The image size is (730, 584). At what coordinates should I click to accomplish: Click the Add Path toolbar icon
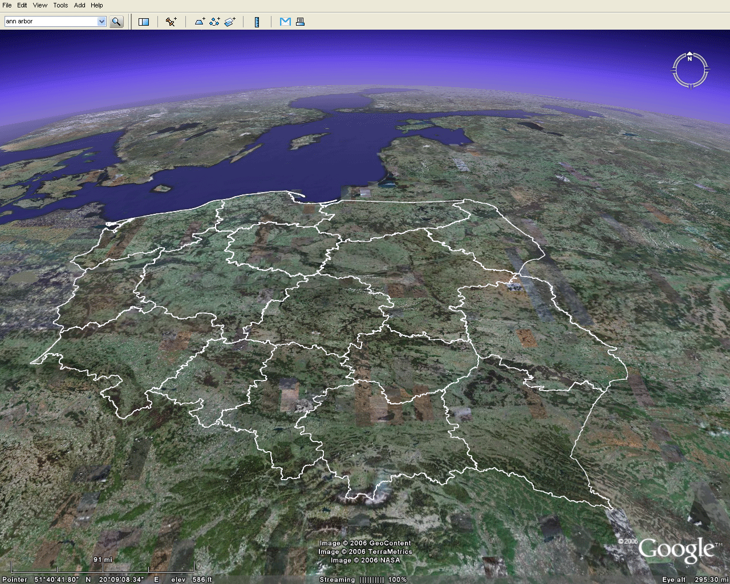[214, 22]
